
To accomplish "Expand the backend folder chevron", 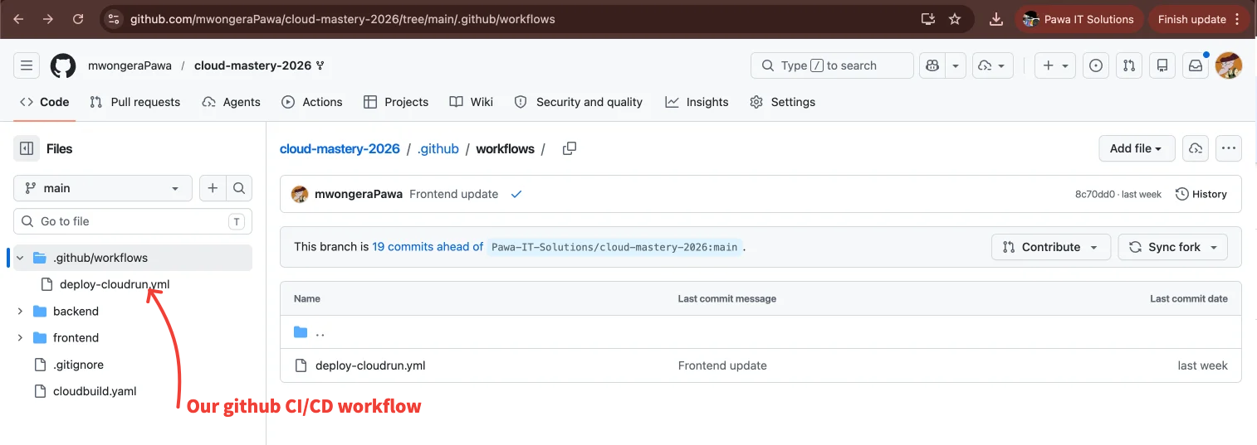I will pyautogui.click(x=21, y=311).
